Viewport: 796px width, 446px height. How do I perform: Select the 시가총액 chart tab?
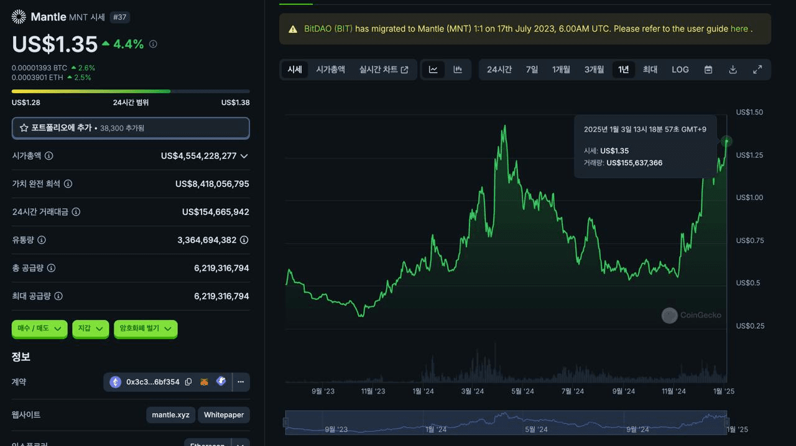[x=330, y=70]
